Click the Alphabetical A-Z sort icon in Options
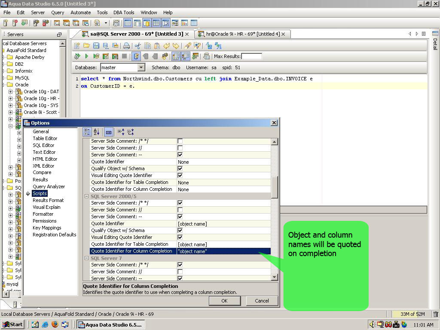The image size is (440, 330). point(97,131)
